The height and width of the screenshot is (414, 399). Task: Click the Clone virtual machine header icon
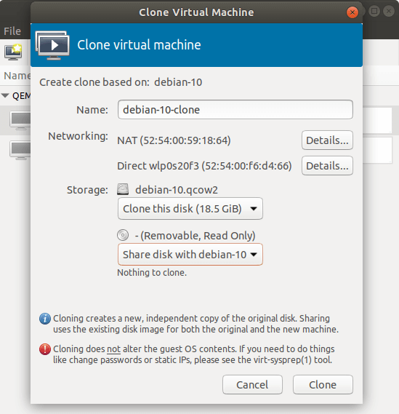[52, 45]
